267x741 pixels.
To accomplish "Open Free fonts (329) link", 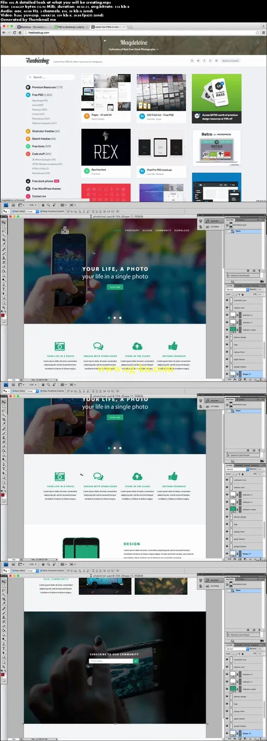I will coord(42,146).
